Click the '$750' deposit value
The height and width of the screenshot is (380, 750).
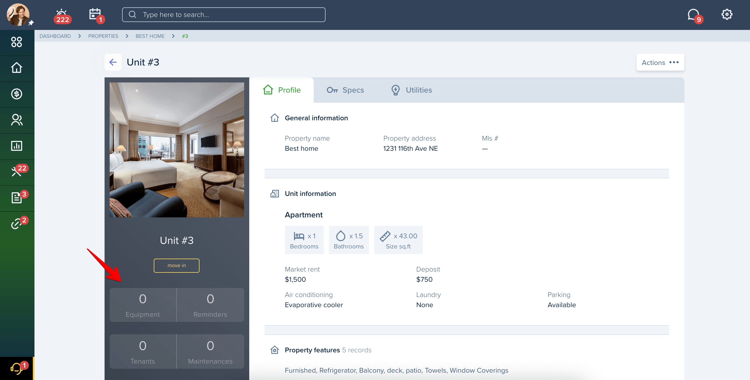[424, 279]
